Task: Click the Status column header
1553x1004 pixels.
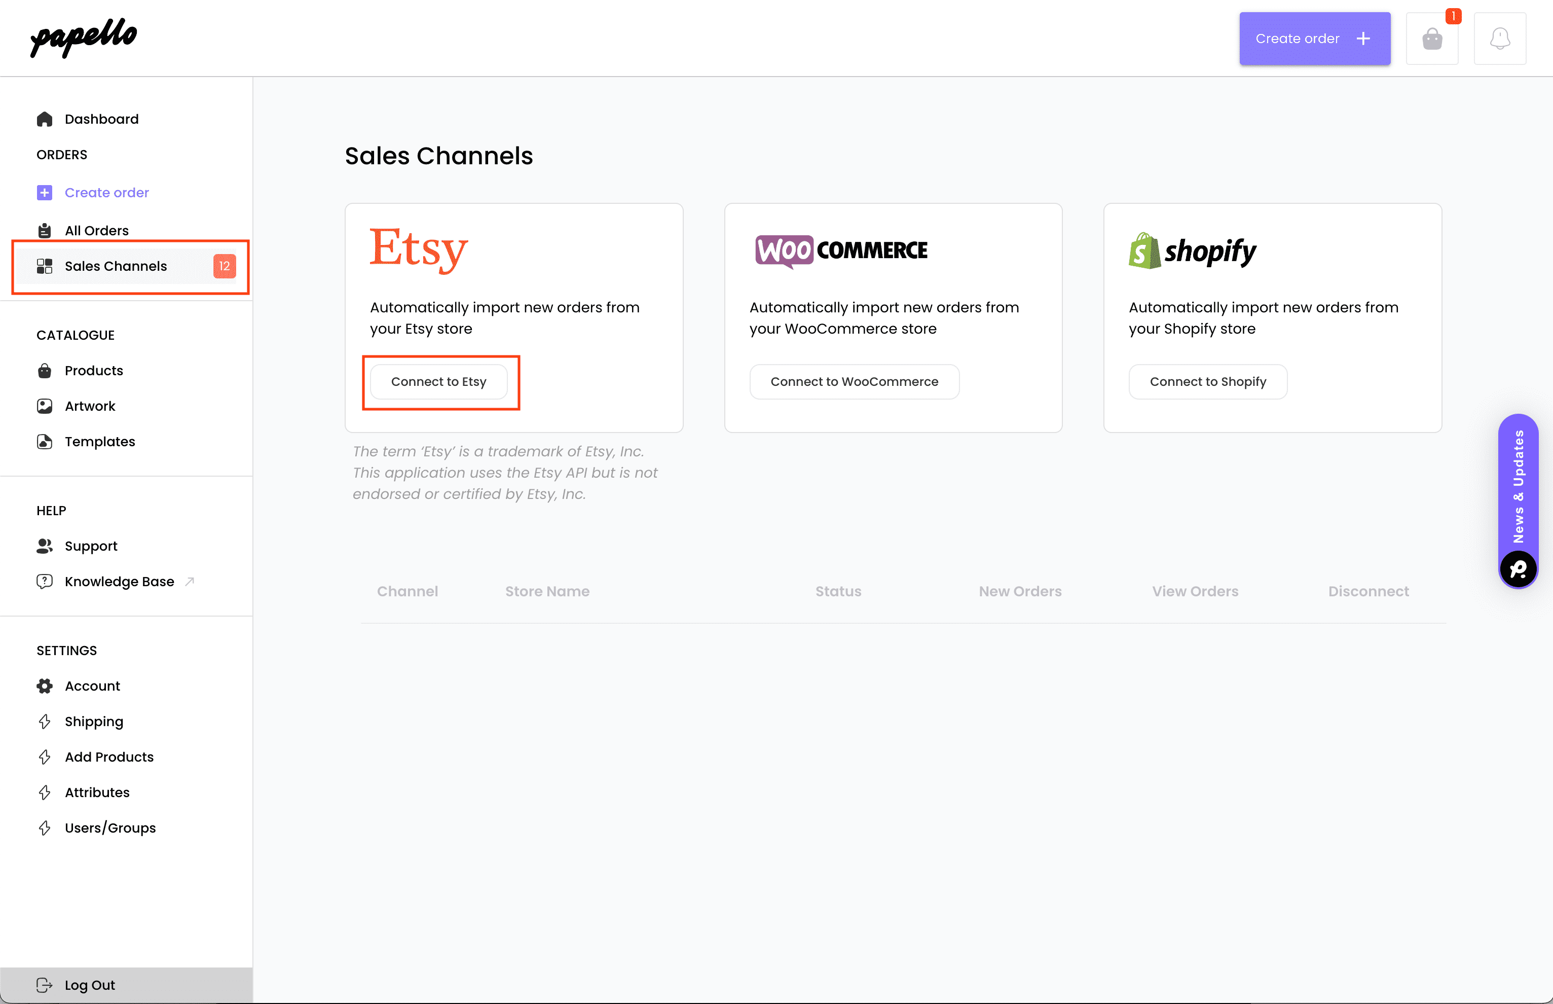Action: coord(838,592)
